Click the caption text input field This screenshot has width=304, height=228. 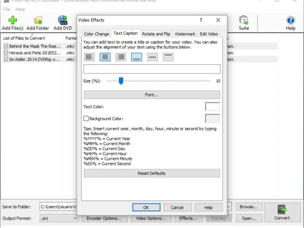pos(152,69)
